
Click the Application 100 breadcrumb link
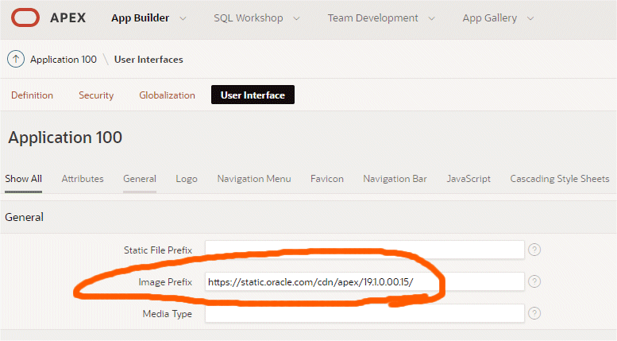coord(64,60)
